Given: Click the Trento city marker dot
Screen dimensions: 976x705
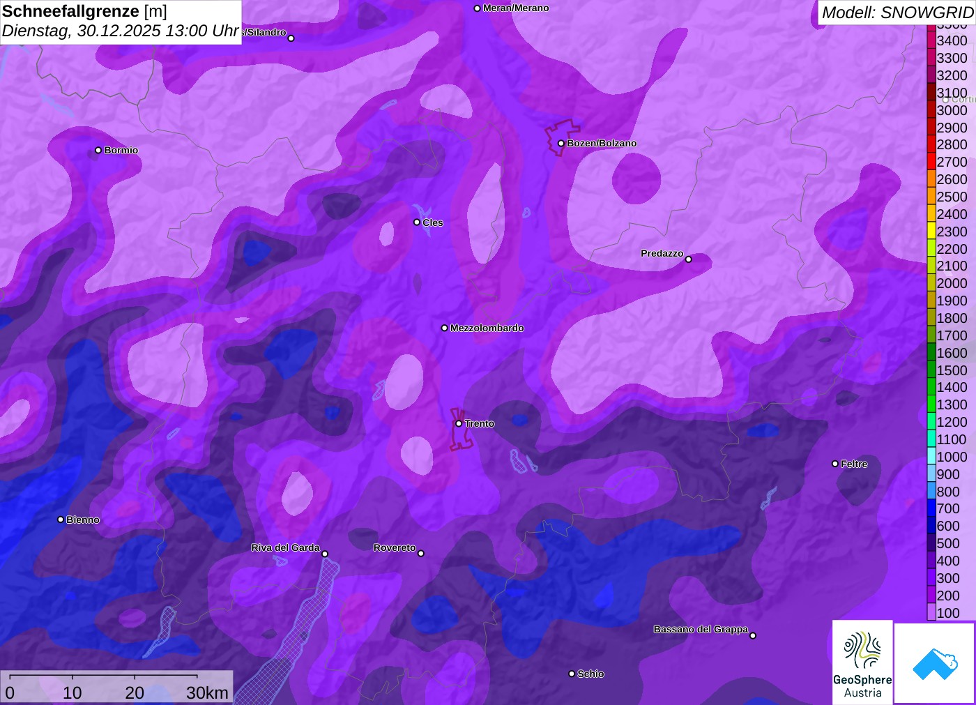Looking at the screenshot, I should 459,423.
